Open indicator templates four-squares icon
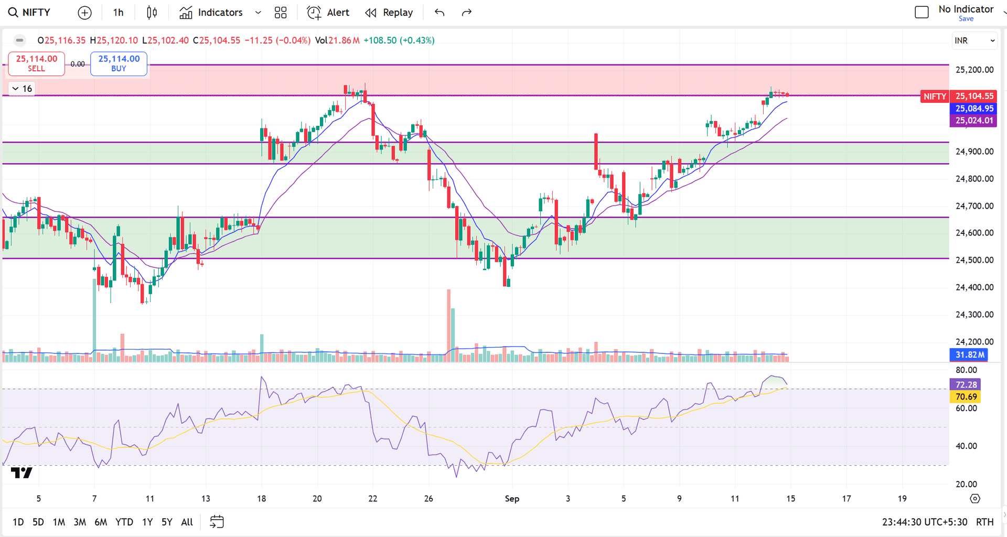 pos(281,13)
